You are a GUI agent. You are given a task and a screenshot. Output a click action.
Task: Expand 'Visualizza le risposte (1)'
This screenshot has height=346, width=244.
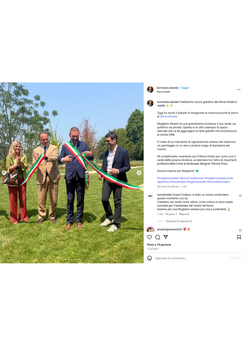click(x=179, y=221)
